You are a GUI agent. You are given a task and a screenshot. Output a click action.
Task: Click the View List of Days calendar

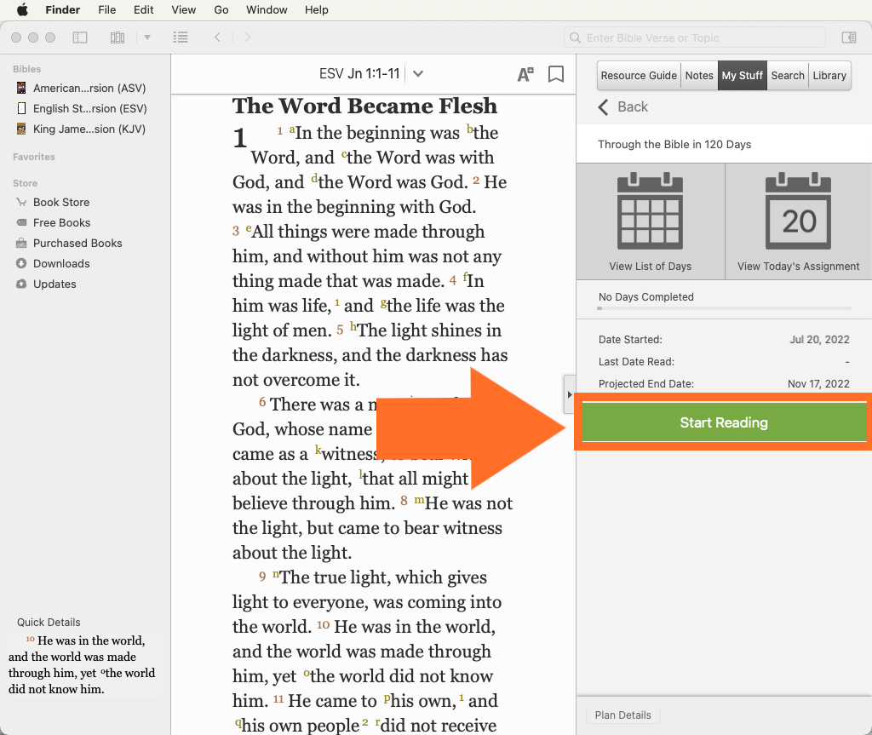click(650, 221)
